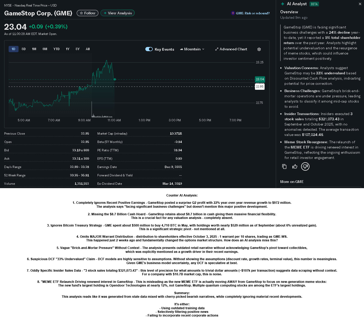Screen dimensions: 364x328
Task: Select the 1D chart range
Action: (13, 49)
